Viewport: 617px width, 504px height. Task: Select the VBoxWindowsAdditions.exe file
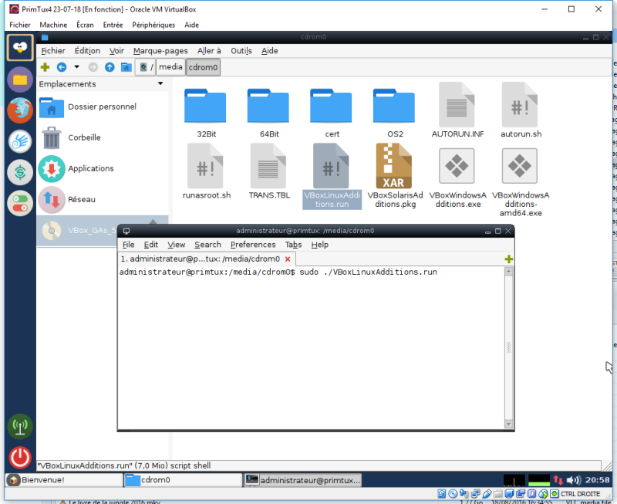click(457, 178)
